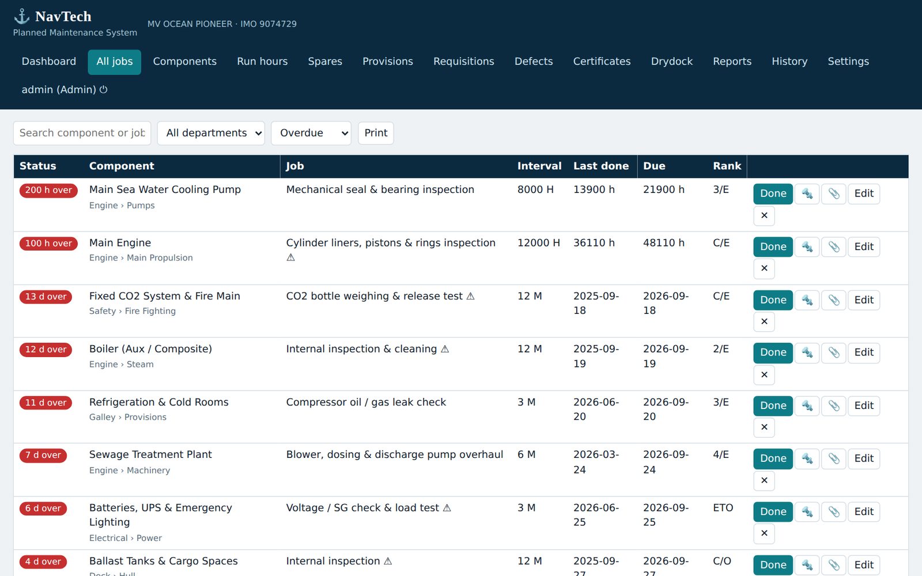Screen dimensions: 922x576
Task: Click the logout power icon next to admin
Action: (104, 90)
